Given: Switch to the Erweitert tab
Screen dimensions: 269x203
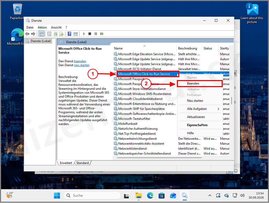Looking at the screenshot, I should (66, 163).
